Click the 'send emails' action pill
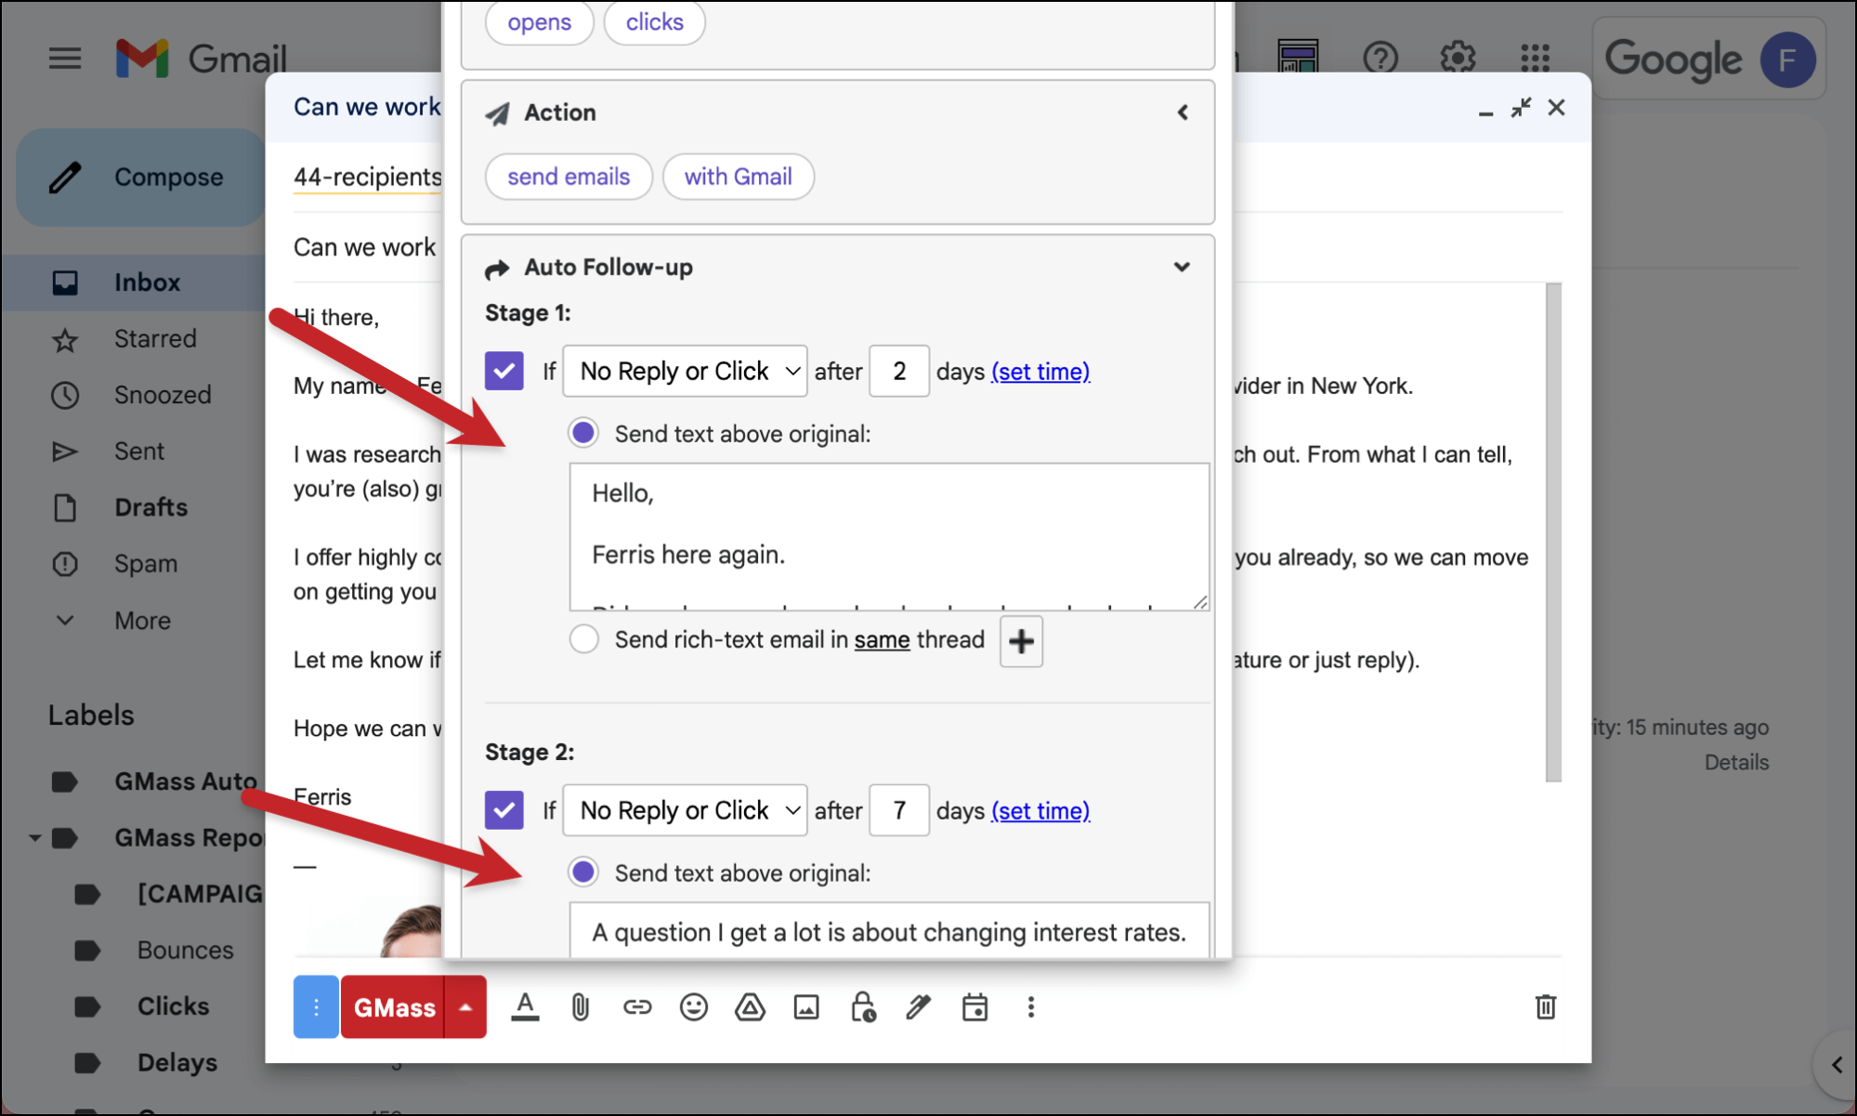 [569, 177]
